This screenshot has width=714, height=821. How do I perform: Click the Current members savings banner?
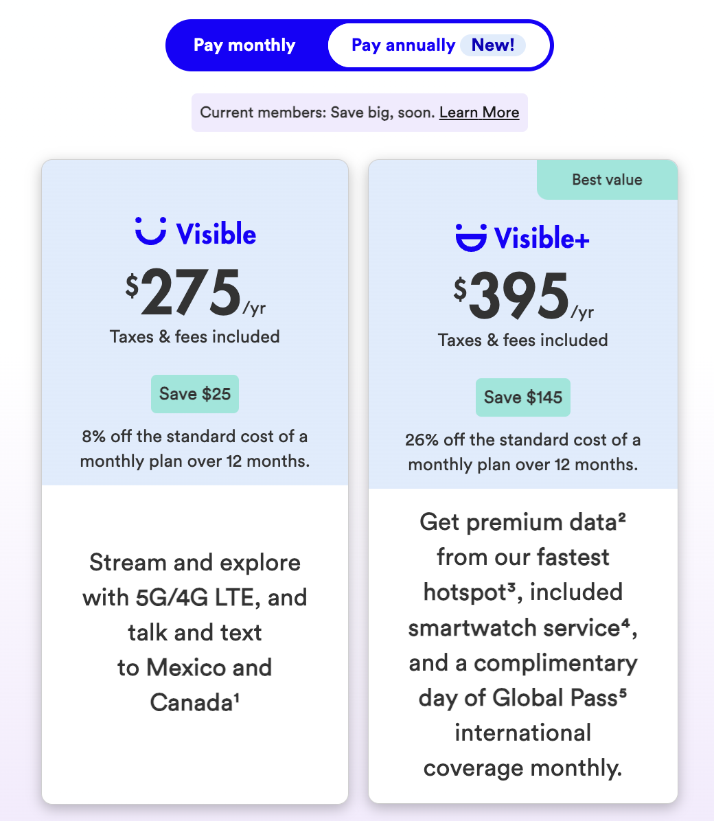(x=319, y=113)
